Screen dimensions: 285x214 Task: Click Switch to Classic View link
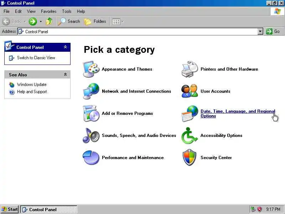point(36,58)
